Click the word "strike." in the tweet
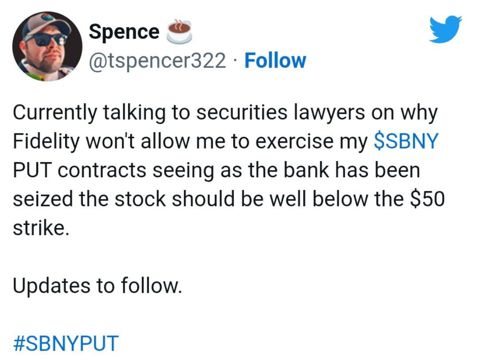The image size is (479, 362). pyautogui.click(x=41, y=228)
